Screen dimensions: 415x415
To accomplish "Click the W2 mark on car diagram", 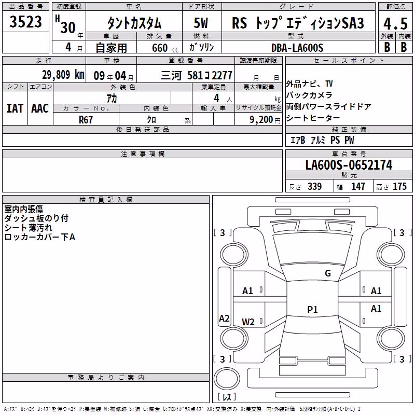I will 248,322.
